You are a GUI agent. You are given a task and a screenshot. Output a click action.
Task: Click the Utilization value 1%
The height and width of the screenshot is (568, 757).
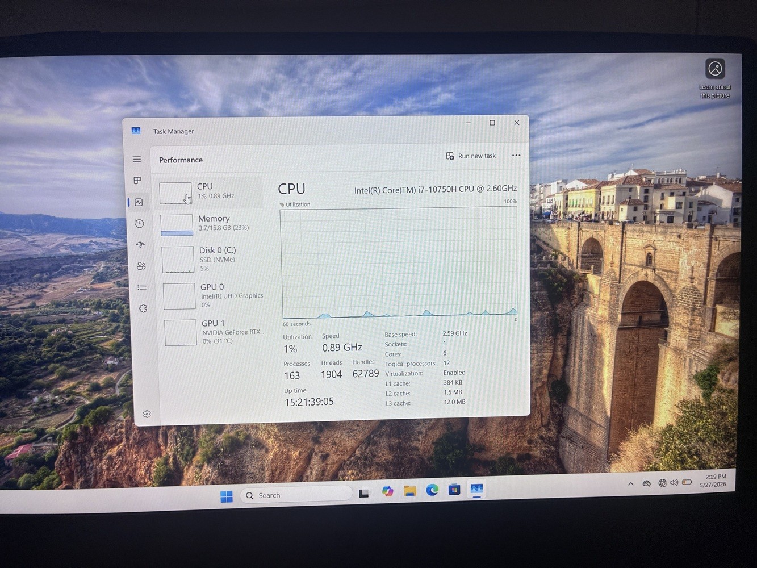[290, 349]
